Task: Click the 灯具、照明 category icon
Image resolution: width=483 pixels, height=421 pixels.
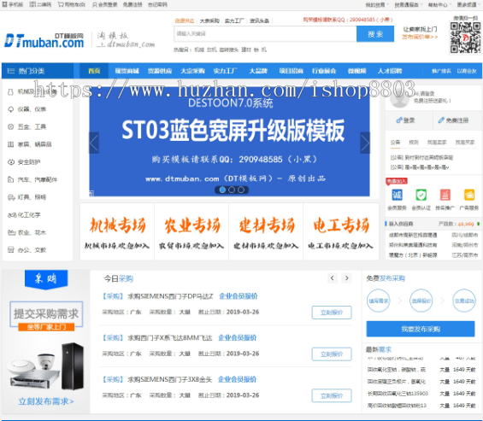Action: 11,197
